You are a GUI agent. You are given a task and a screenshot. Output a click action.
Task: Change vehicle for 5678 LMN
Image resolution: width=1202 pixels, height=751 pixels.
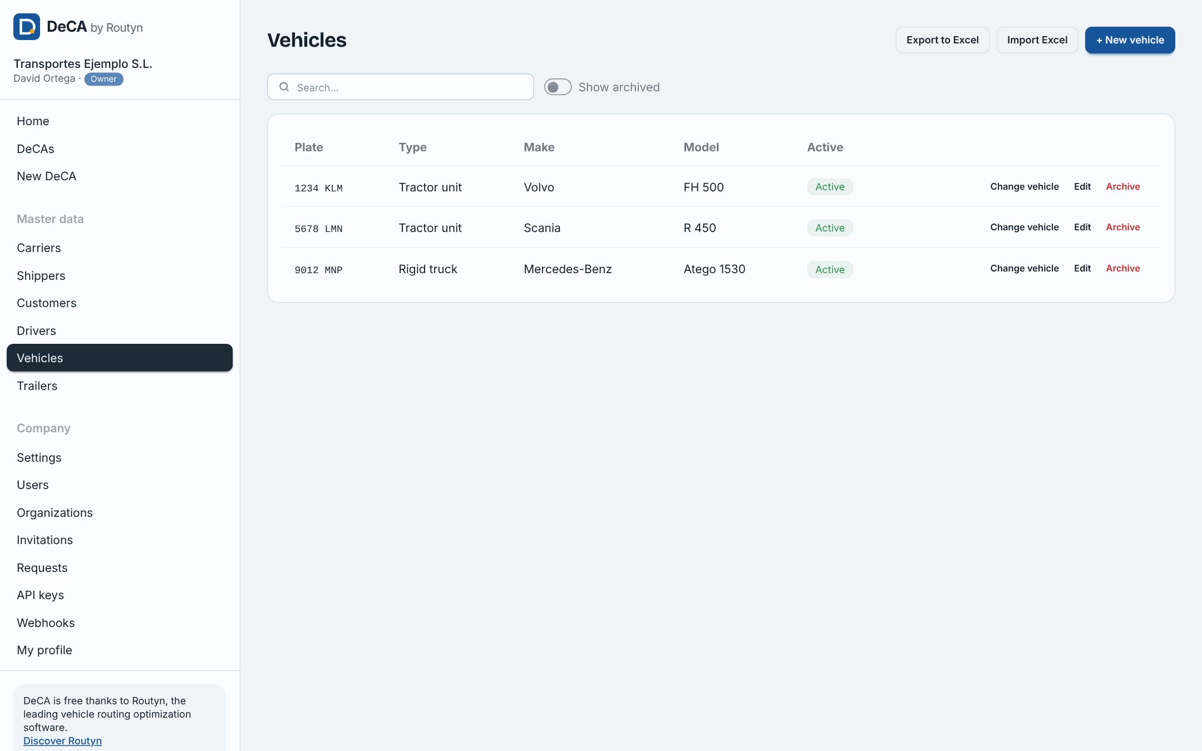point(1024,227)
